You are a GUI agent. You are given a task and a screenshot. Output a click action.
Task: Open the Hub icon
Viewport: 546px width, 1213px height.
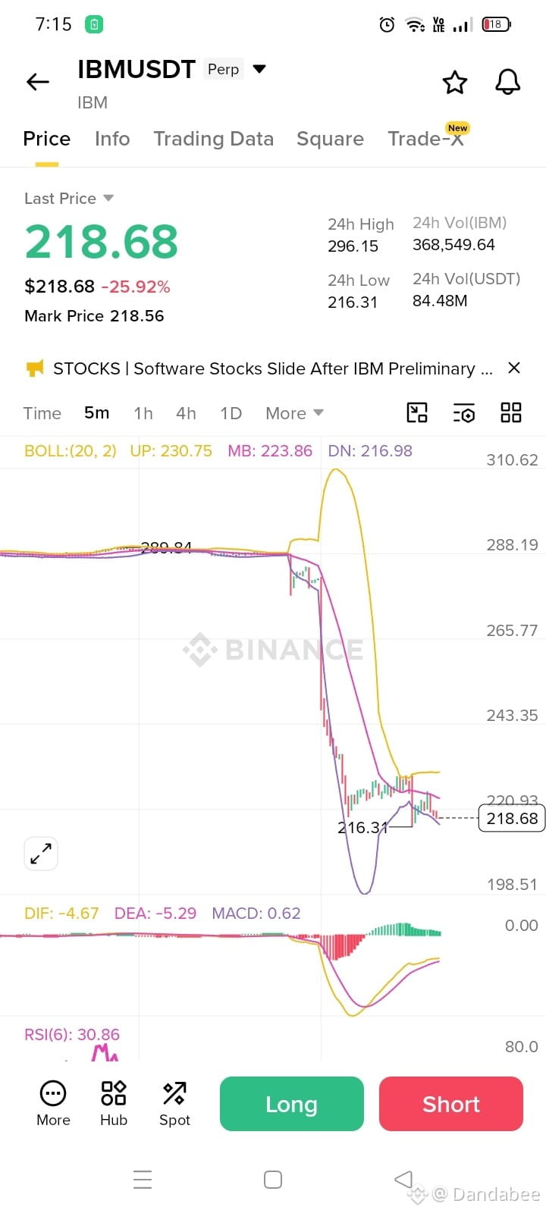click(x=114, y=1104)
